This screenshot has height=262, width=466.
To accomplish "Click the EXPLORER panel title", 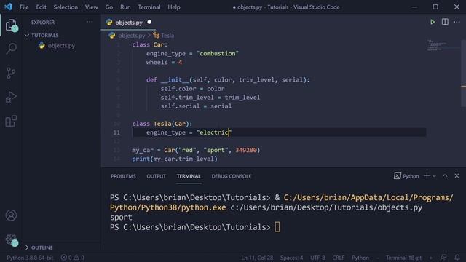I will 43,23.
